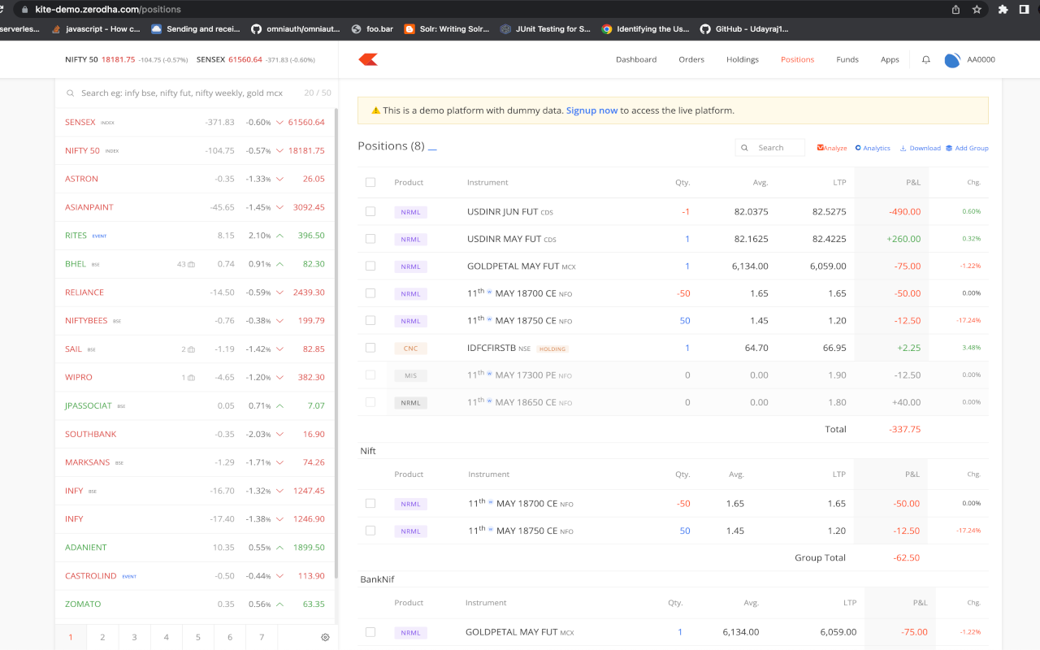This screenshot has height=650, width=1040.
Task: Check the USDINR JUN FUT row checkbox
Action: click(x=370, y=211)
